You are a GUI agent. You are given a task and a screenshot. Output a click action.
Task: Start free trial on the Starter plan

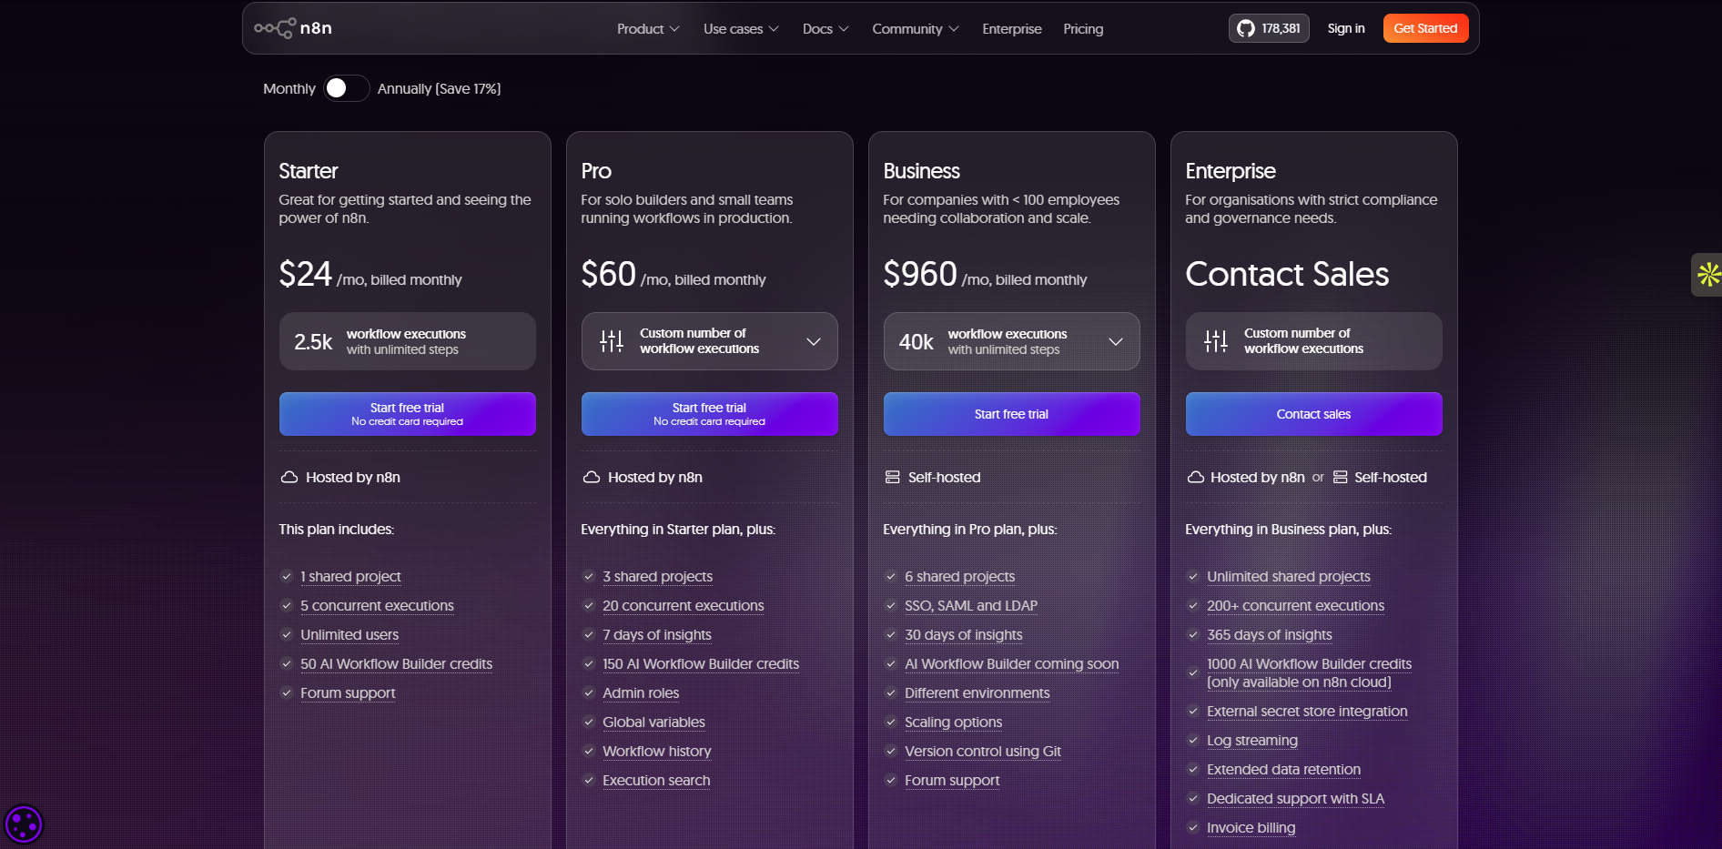coord(407,414)
